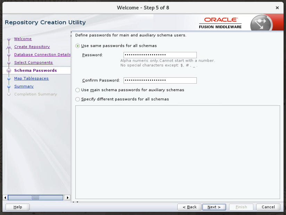286x215 pixels.
Task: Click the Password input field
Action: click(x=160, y=55)
